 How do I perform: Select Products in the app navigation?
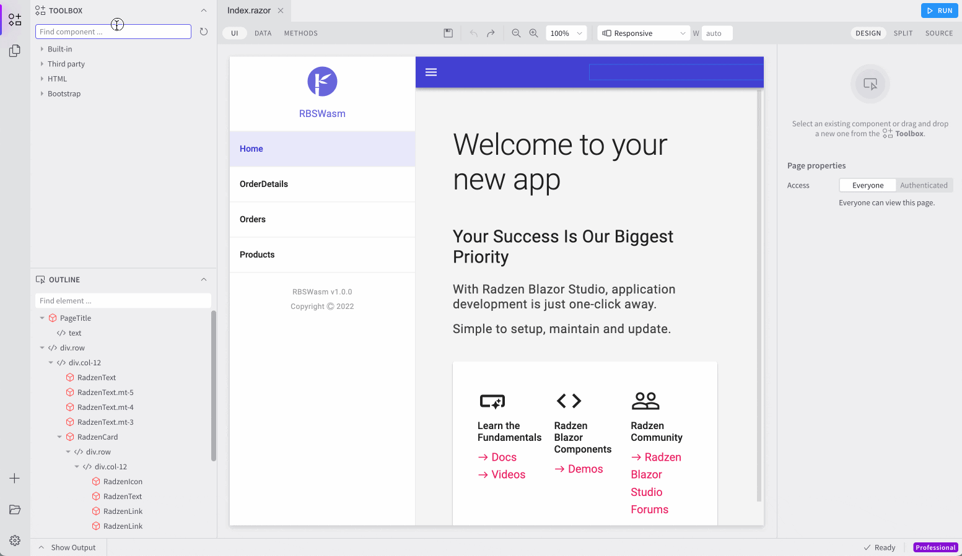[322, 254]
